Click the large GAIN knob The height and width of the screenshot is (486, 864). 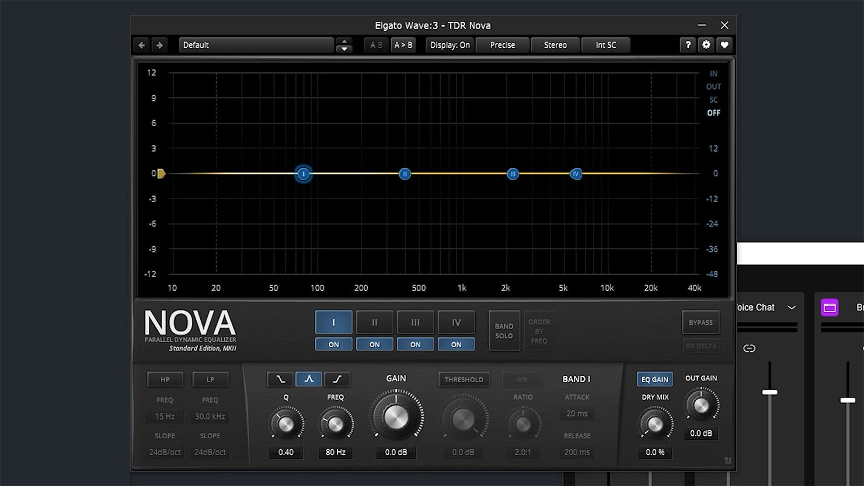[396, 417]
